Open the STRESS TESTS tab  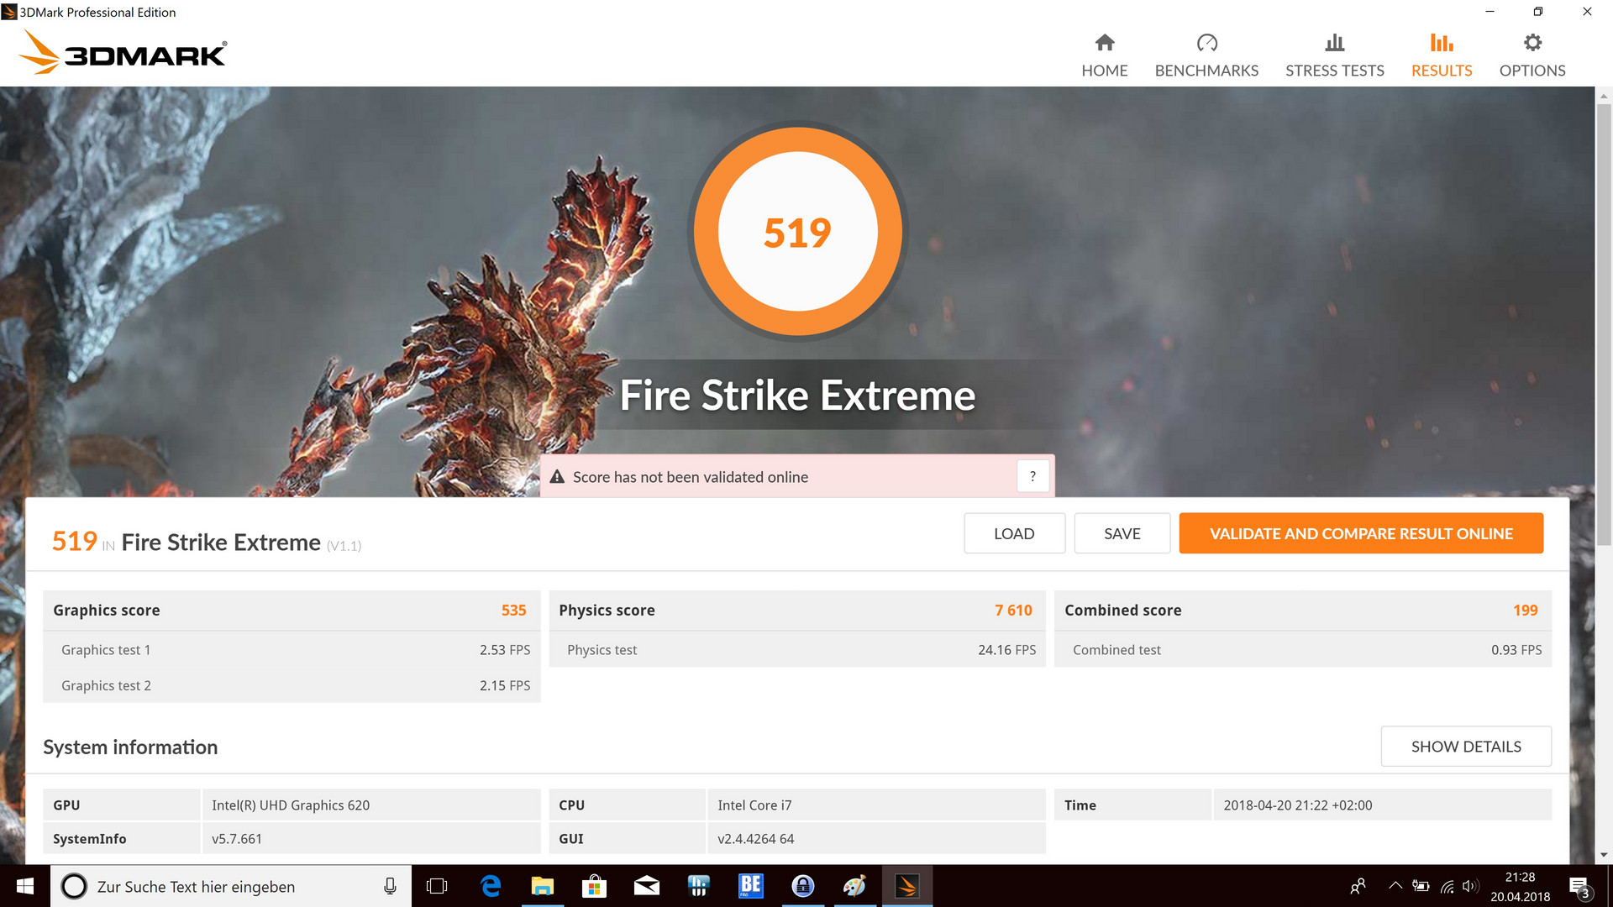[1334, 55]
